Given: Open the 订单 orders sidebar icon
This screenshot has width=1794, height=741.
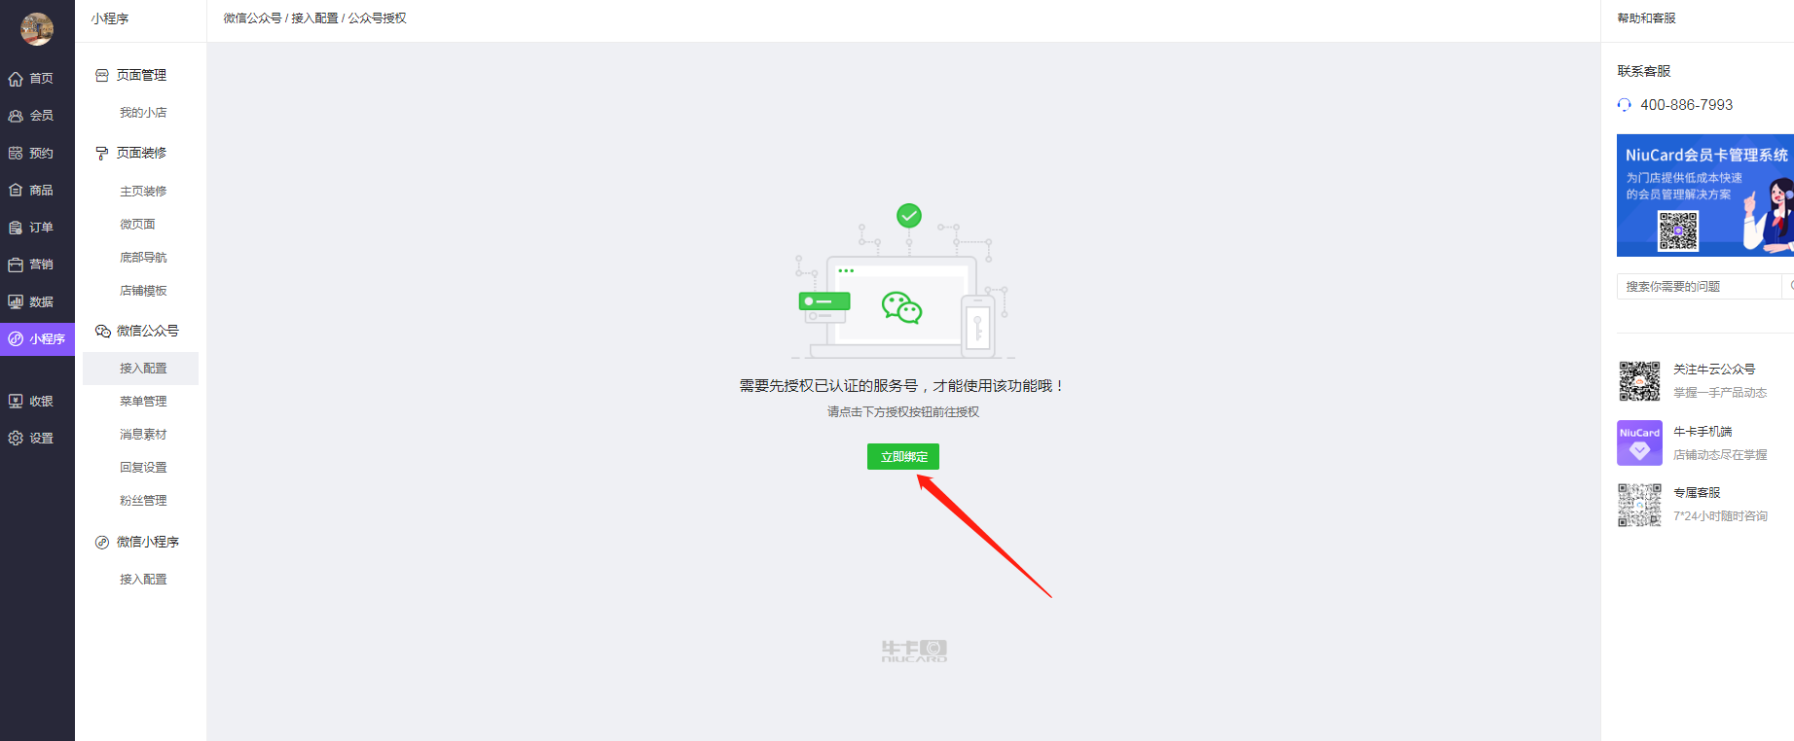Looking at the screenshot, I should click(x=16, y=228).
